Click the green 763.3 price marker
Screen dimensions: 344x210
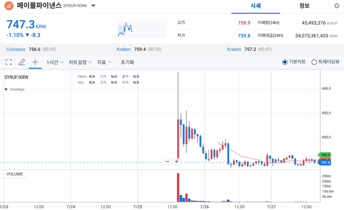(x=324, y=155)
